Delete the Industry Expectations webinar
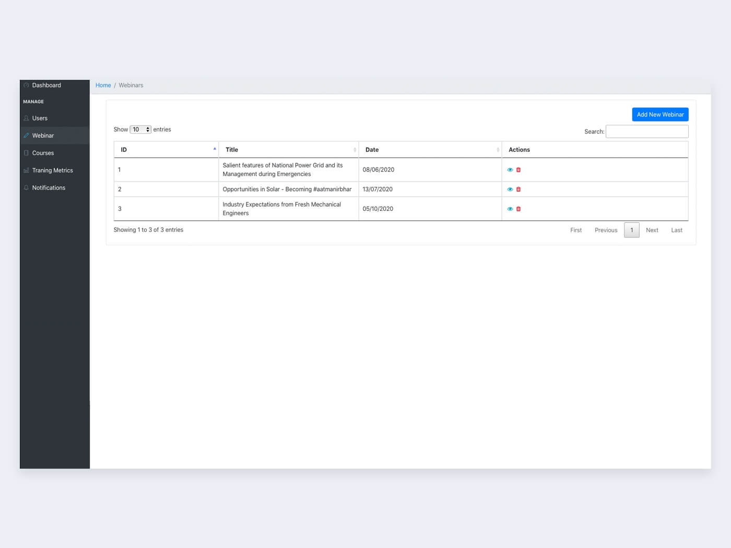This screenshot has width=731, height=548. point(518,209)
